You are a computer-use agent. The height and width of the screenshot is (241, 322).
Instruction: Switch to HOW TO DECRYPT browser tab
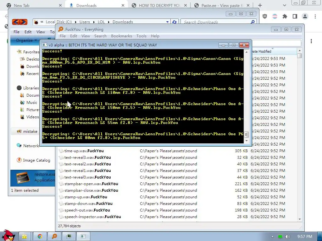(x=159, y=6)
